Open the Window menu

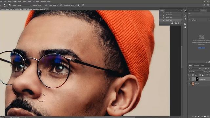[43, 1]
